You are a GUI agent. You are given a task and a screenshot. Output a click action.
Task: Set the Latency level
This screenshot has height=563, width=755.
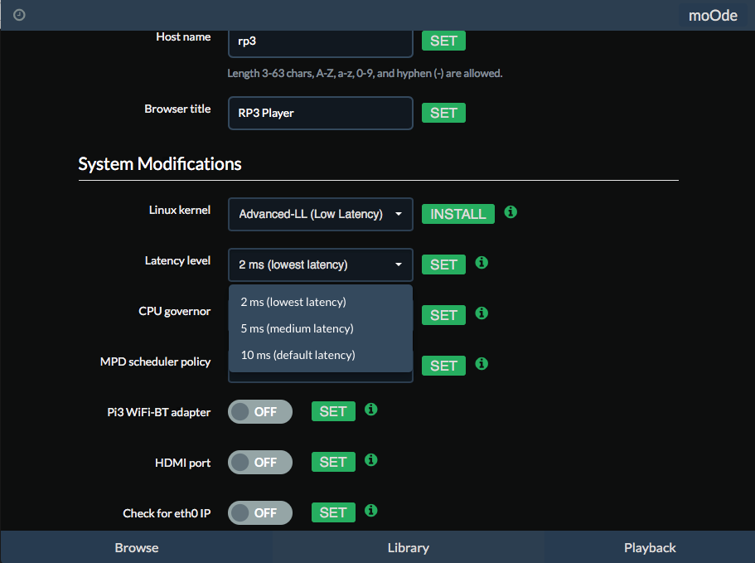tap(443, 265)
